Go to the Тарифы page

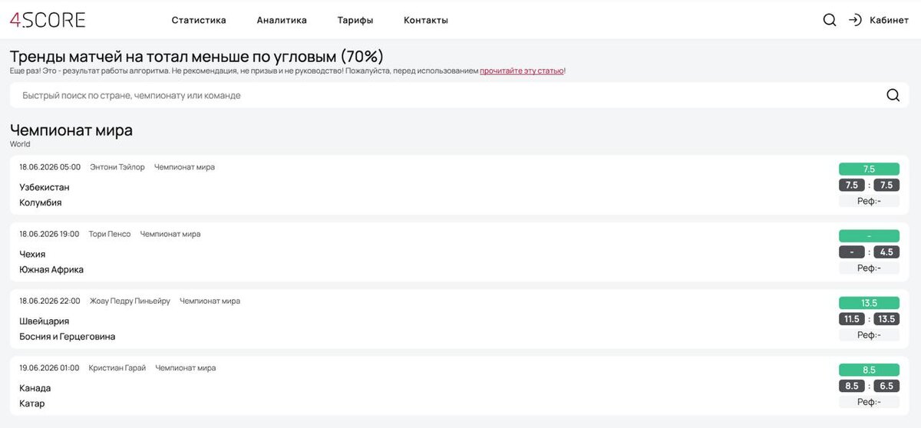click(x=355, y=20)
